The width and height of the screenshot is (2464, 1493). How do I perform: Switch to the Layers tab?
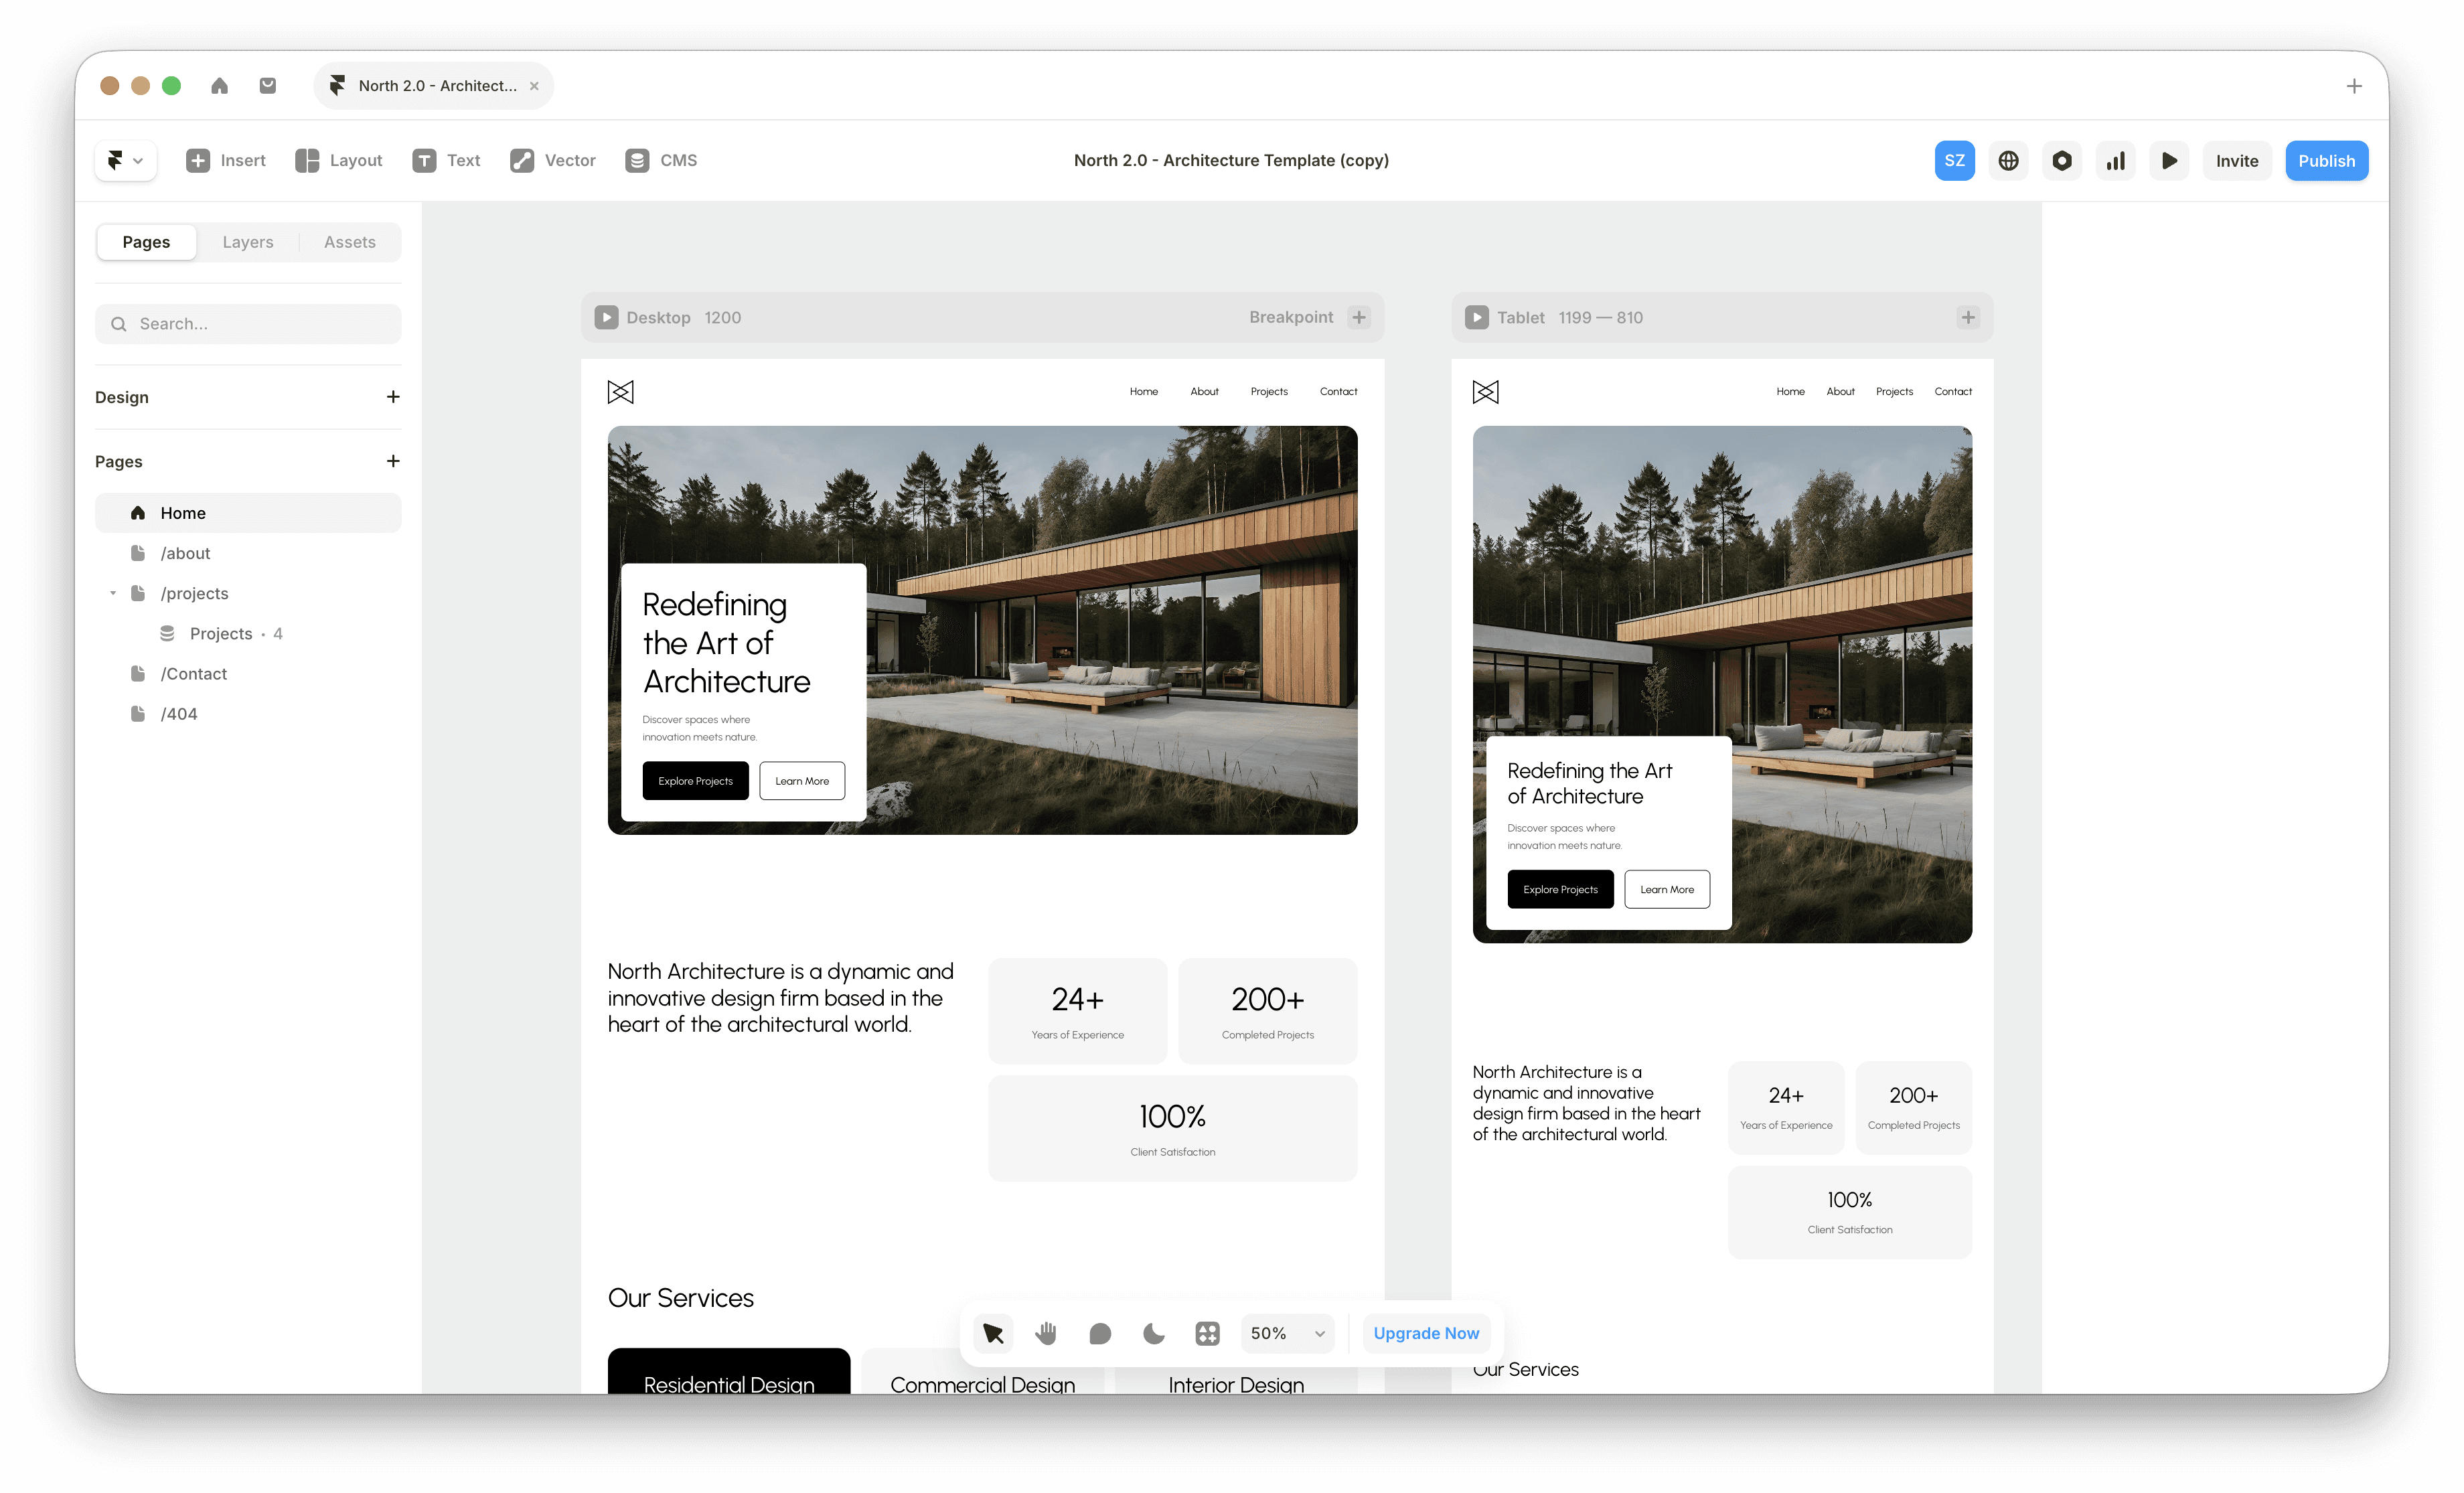click(247, 242)
